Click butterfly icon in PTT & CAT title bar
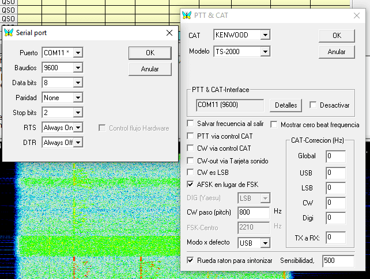Screen dimensions: 370x279 pyautogui.click(x=187, y=16)
